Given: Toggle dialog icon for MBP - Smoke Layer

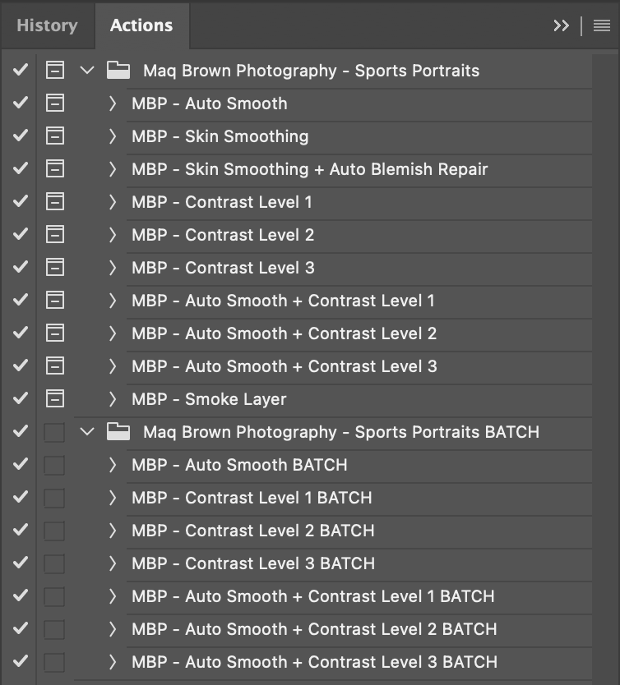Looking at the screenshot, I should 55,398.
